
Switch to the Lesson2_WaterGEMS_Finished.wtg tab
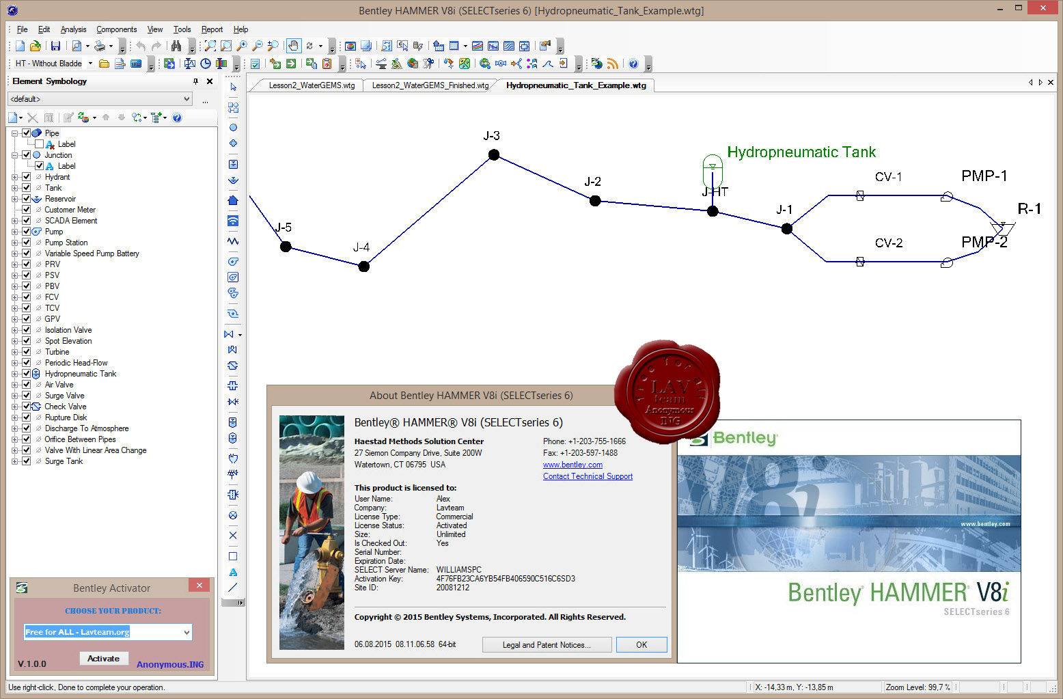pos(430,85)
